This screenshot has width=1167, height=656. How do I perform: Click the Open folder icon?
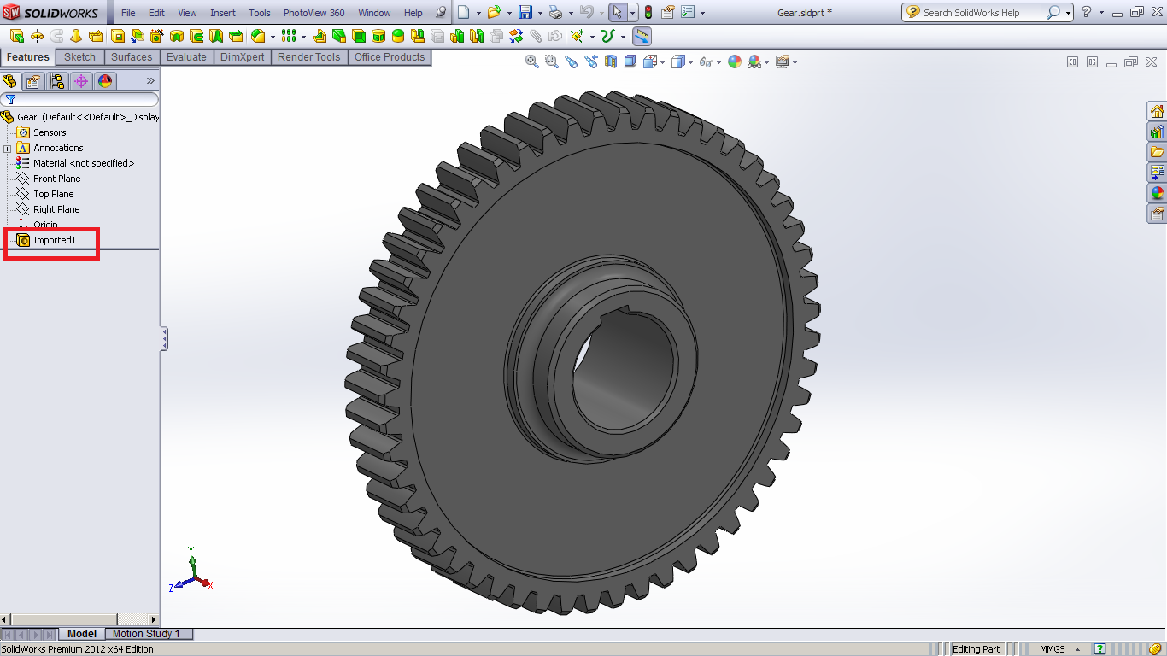point(494,13)
